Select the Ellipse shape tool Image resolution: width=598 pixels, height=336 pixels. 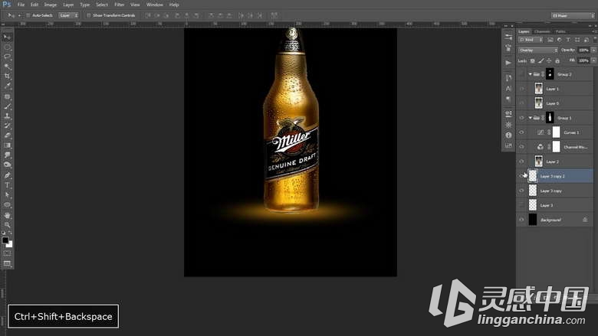click(7, 205)
